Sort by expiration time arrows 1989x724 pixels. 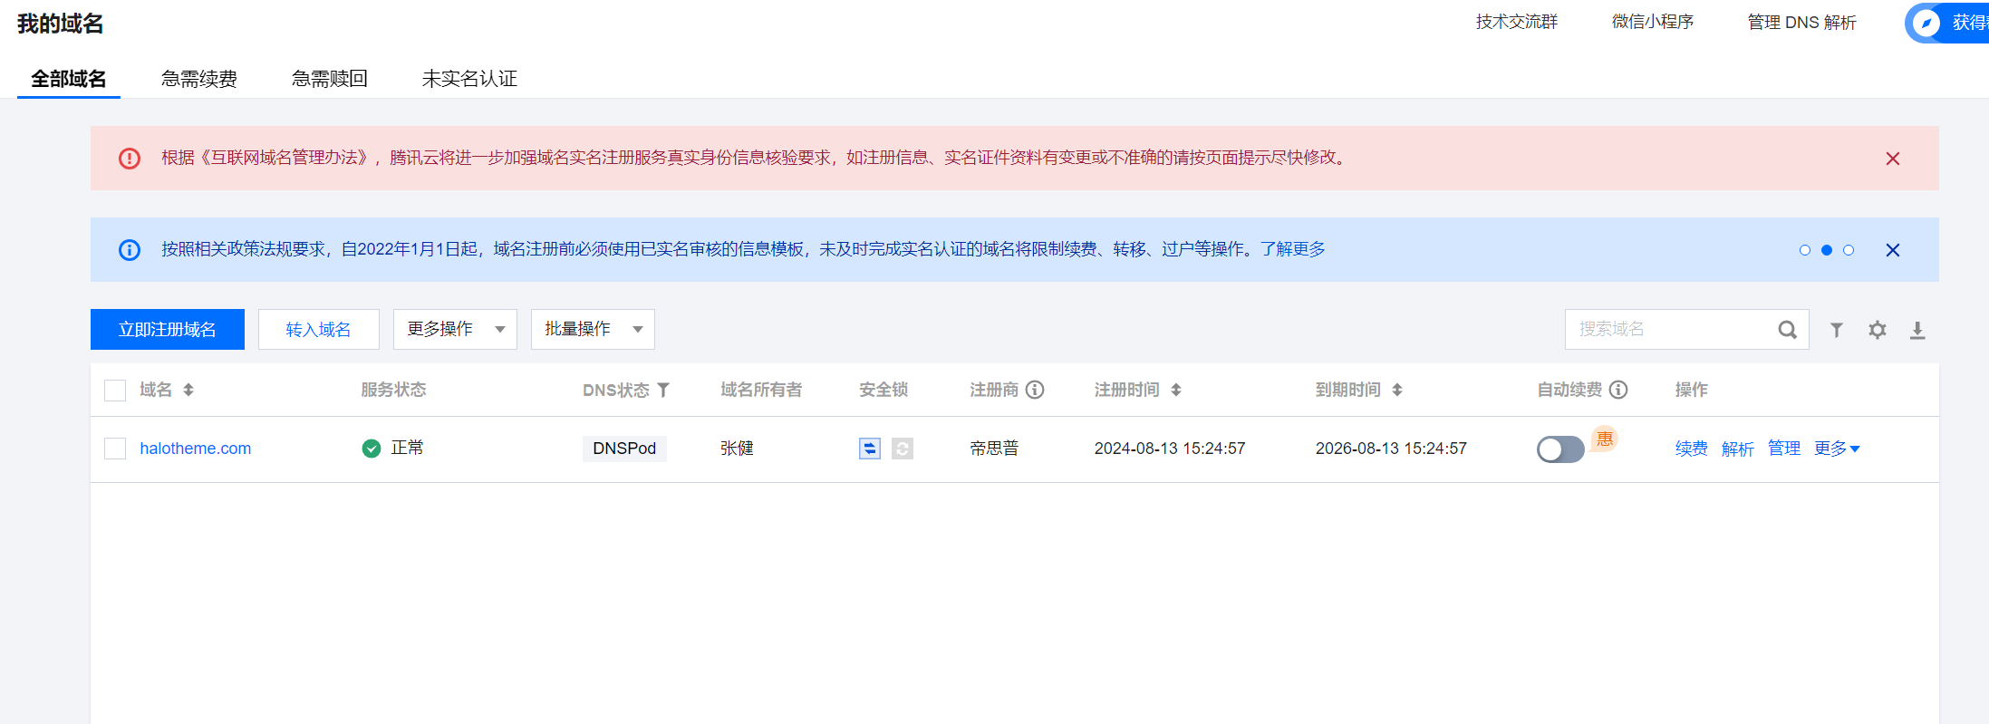[x=1397, y=390]
